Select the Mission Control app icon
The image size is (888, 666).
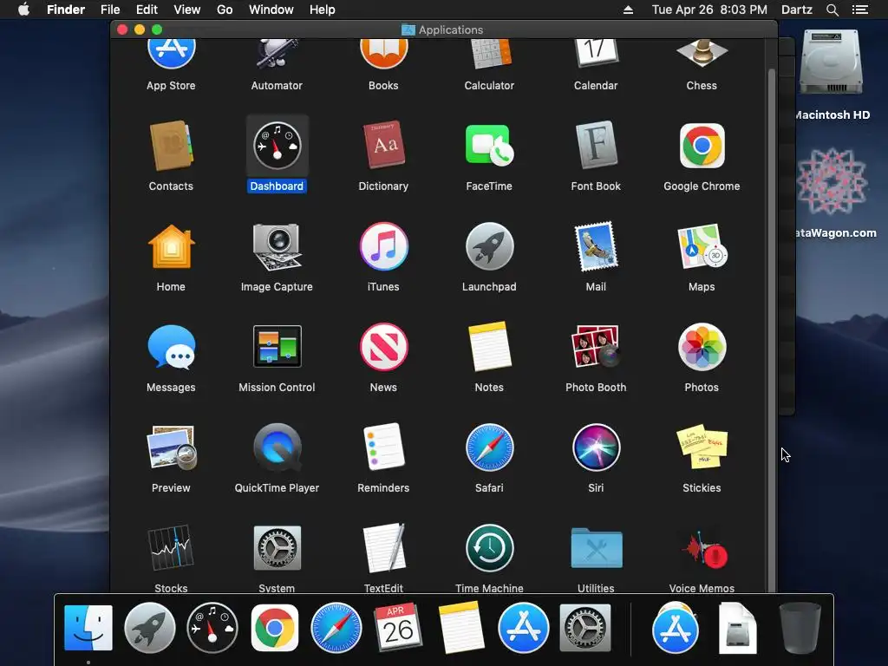click(277, 346)
